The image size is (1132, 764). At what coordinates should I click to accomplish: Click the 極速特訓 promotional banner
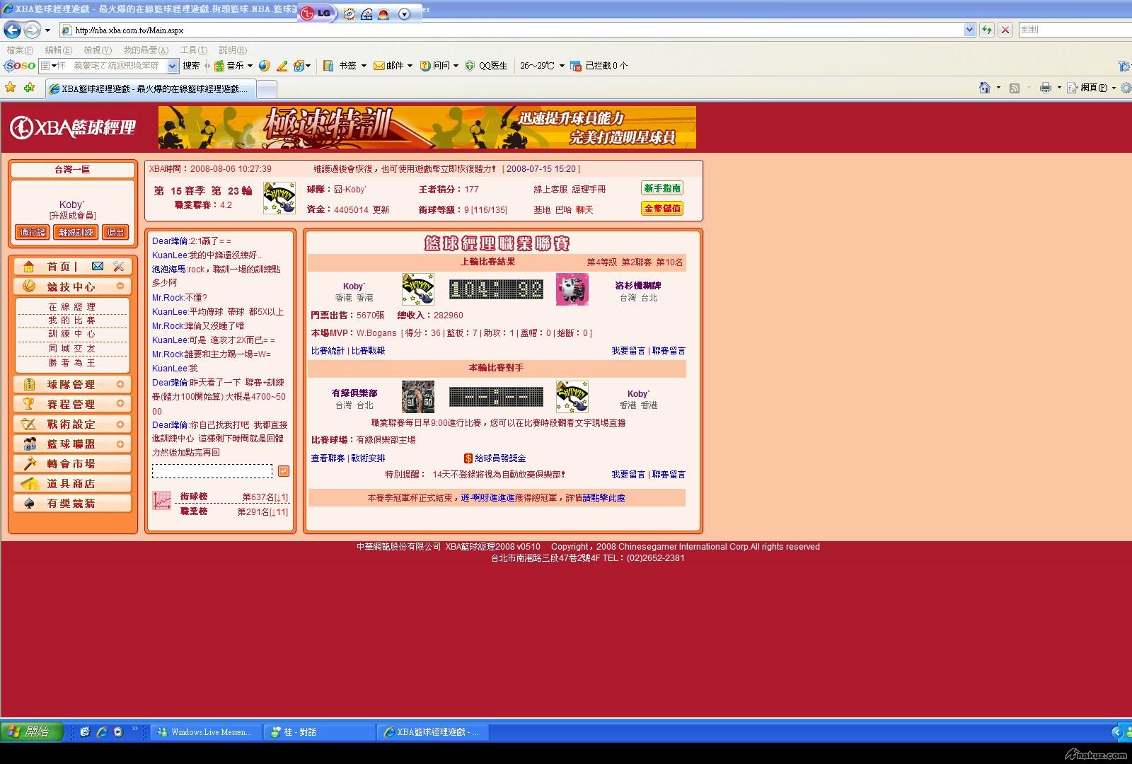click(x=427, y=127)
